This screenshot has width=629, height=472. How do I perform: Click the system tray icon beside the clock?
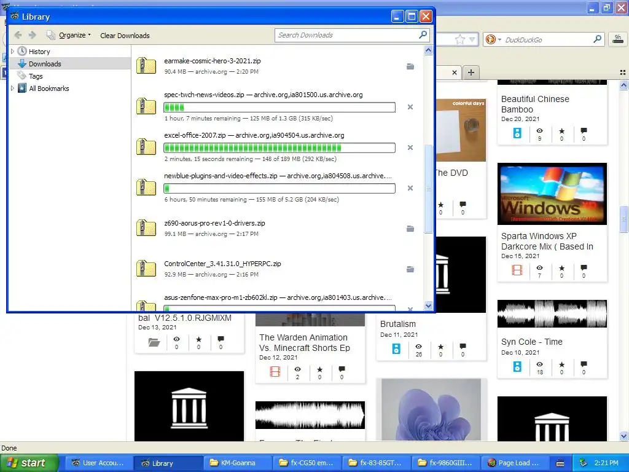point(584,463)
